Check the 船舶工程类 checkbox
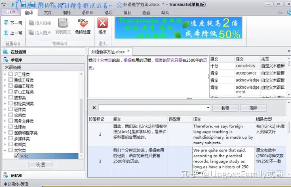The image size is (291, 187). pos(11,86)
